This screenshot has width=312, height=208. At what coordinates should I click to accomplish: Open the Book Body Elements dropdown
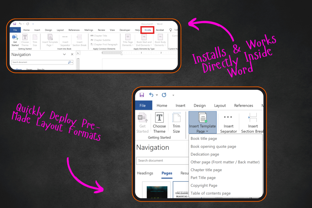click(160, 40)
